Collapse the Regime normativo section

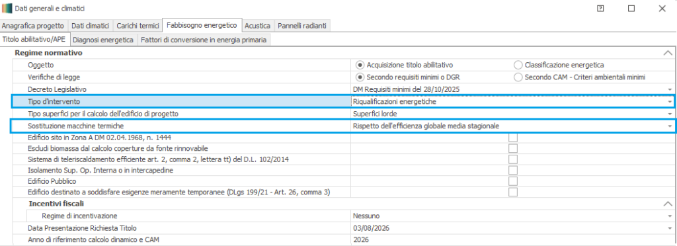pyautogui.click(x=668, y=53)
